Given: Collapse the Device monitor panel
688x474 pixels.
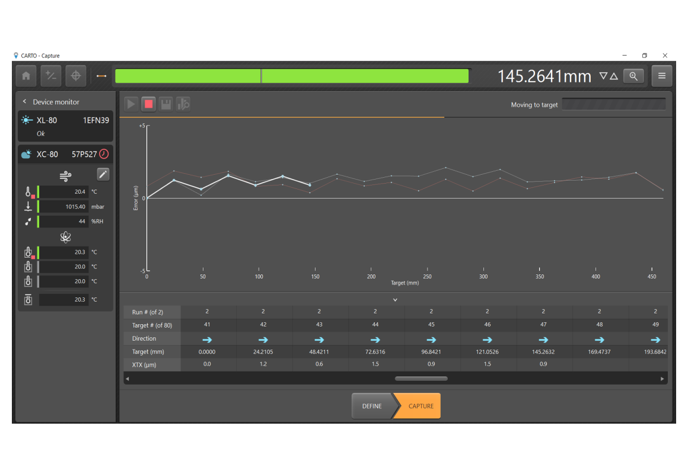Looking at the screenshot, I should [x=24, y=101].
